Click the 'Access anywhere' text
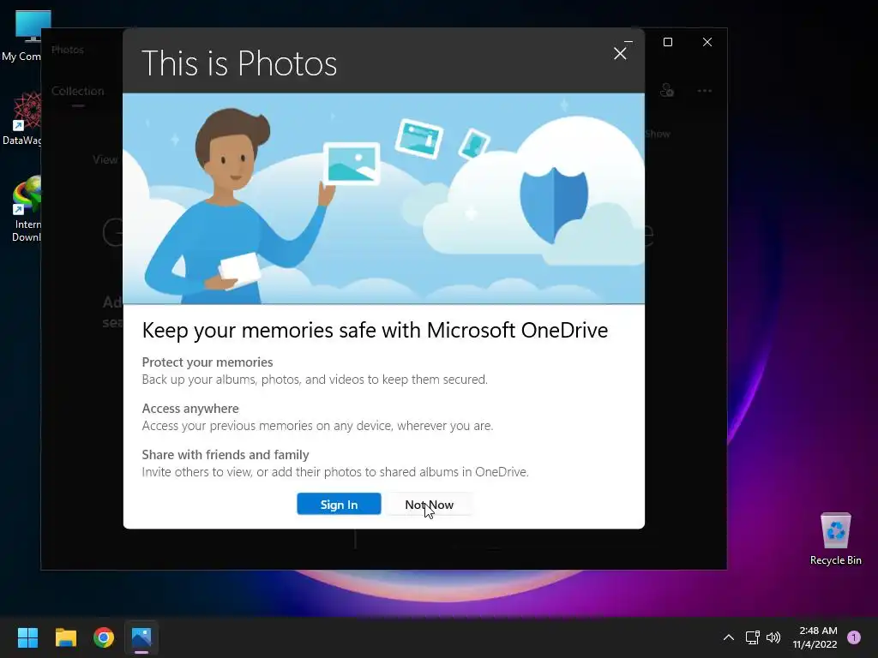This screenshot has width=878, height=658. click(190, 409)
